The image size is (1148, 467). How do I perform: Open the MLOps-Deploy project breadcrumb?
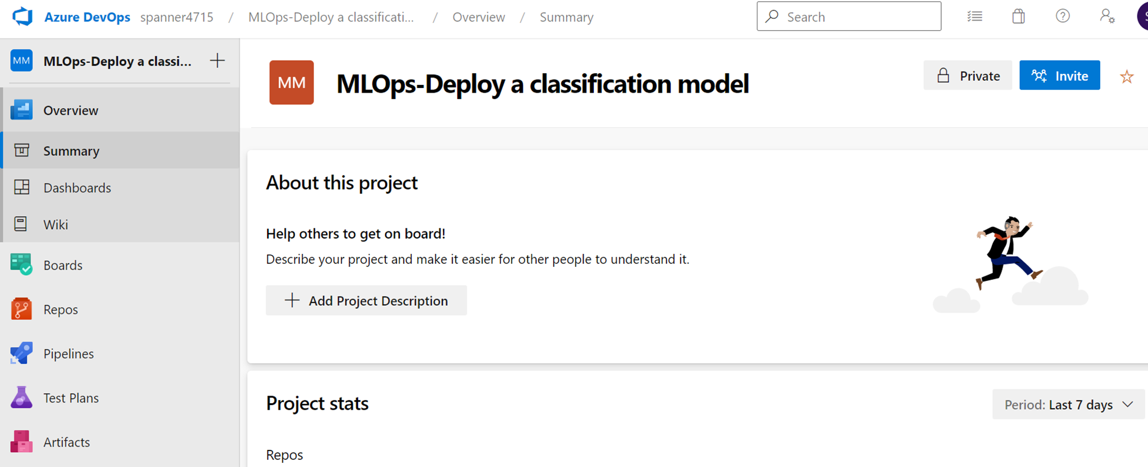coord(331,17)
